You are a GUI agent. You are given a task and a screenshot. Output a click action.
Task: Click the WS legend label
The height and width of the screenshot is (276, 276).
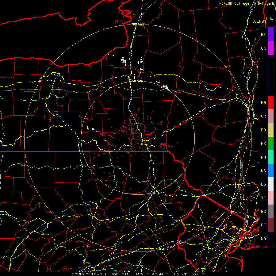coord(263,171)
